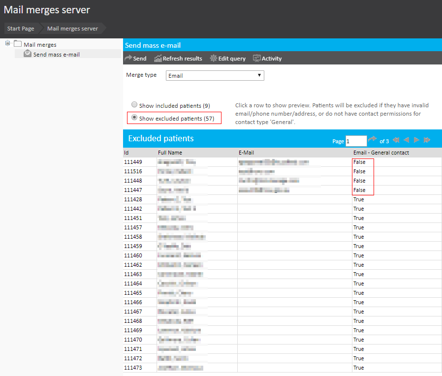Open Start Page breadcrumb
The image size is (442, 376).
(x=21, y=29)
